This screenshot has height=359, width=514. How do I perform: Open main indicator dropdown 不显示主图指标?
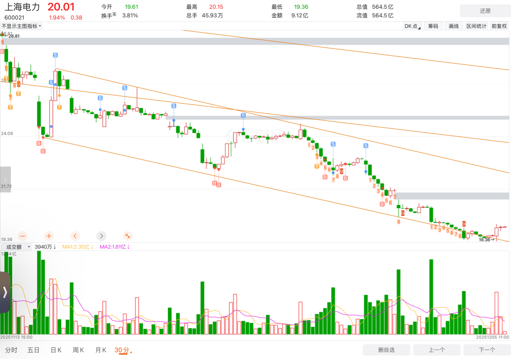pos(21,26)
